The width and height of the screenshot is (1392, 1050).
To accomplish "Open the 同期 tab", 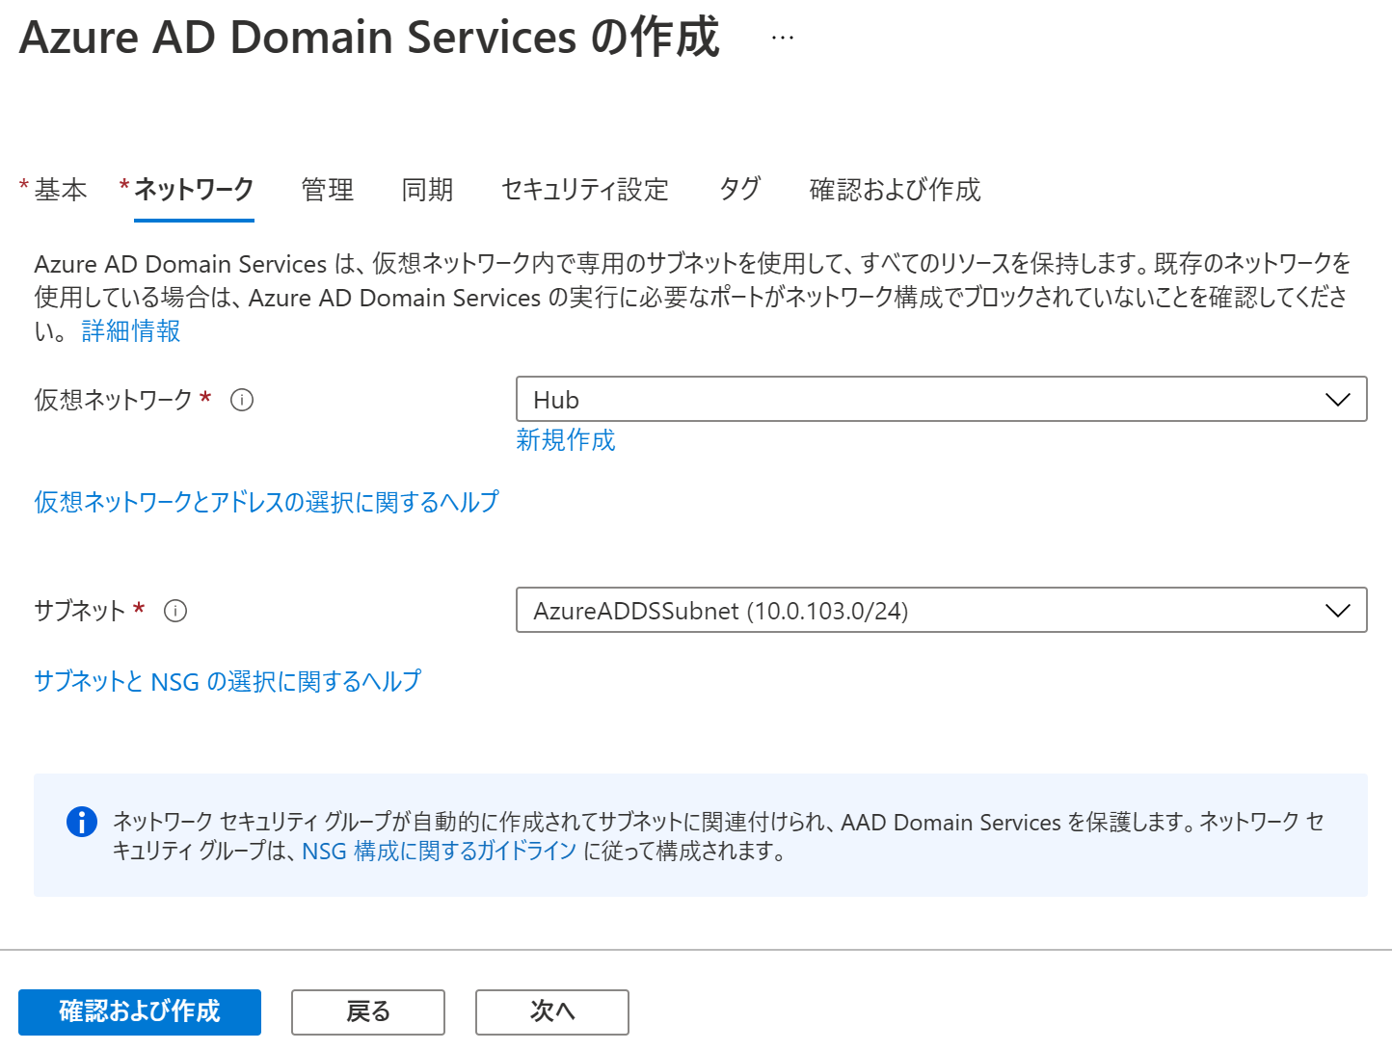I will pyautogui.click(x=427, y=190).
